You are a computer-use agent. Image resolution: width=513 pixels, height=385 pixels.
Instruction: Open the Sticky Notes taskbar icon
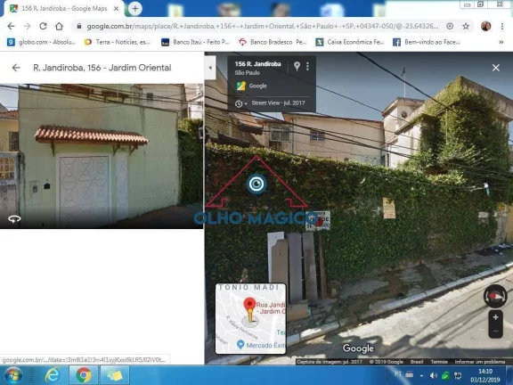[x=115, y=375]
